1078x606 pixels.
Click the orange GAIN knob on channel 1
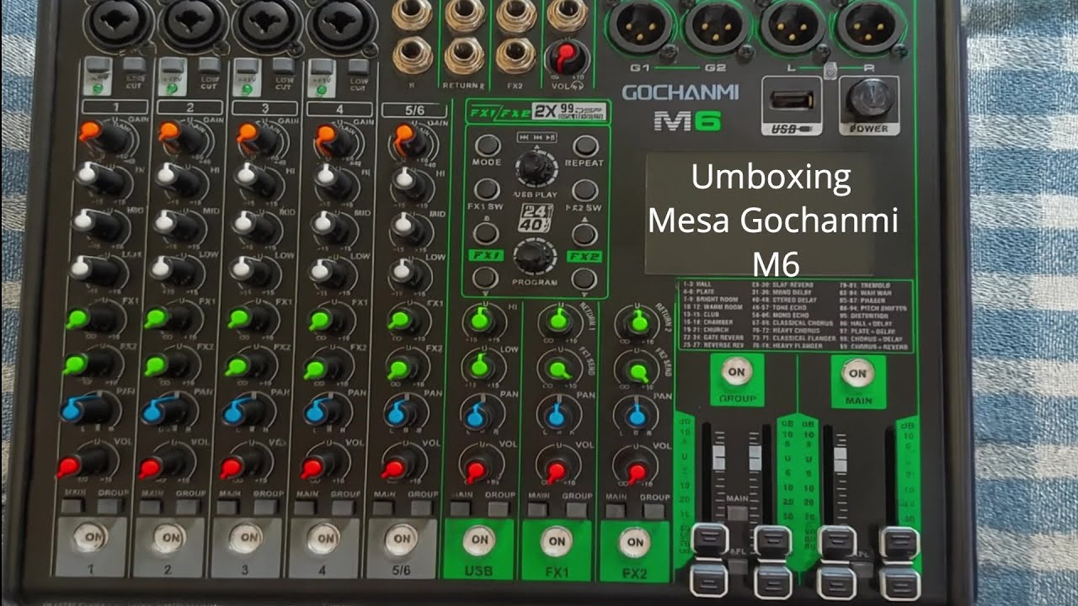coord(103,136)
